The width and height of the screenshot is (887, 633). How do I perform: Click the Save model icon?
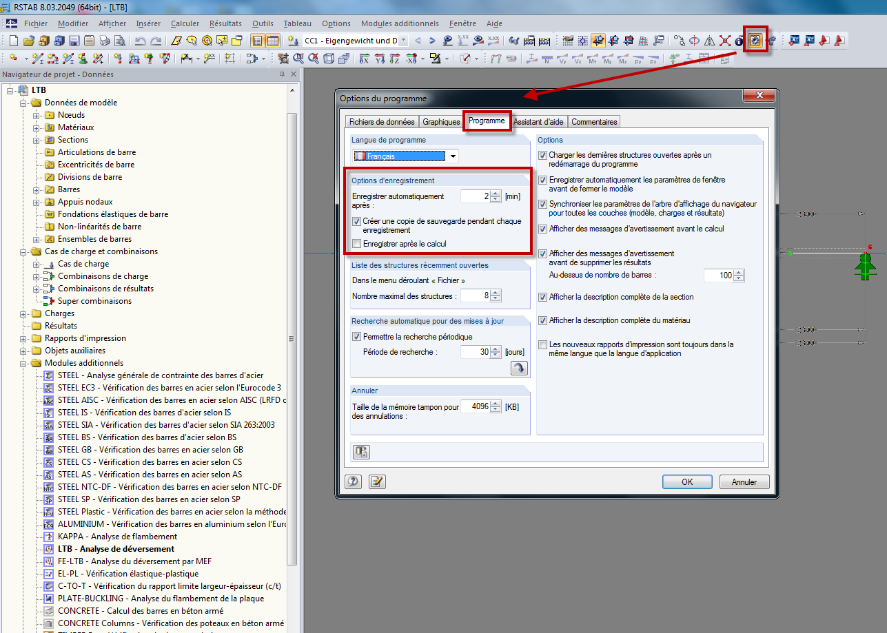tap(74, 41)
